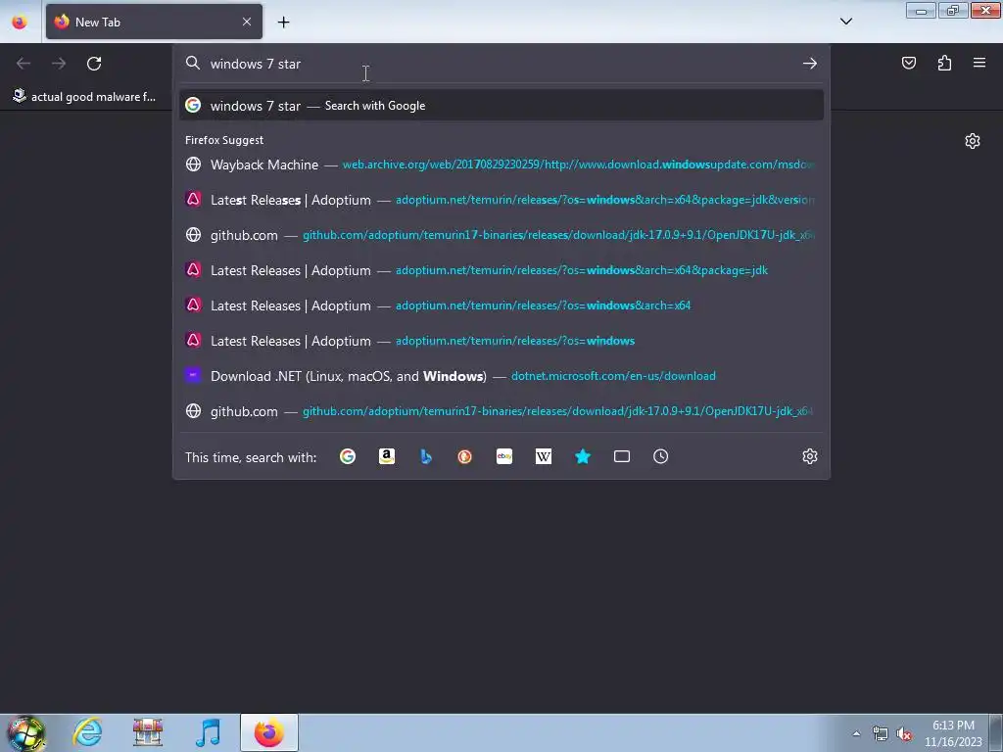This screenshot has width=1003, height=752.
Task: Launch Internet Explorer from the taskbar
Action: click(87, 732)
